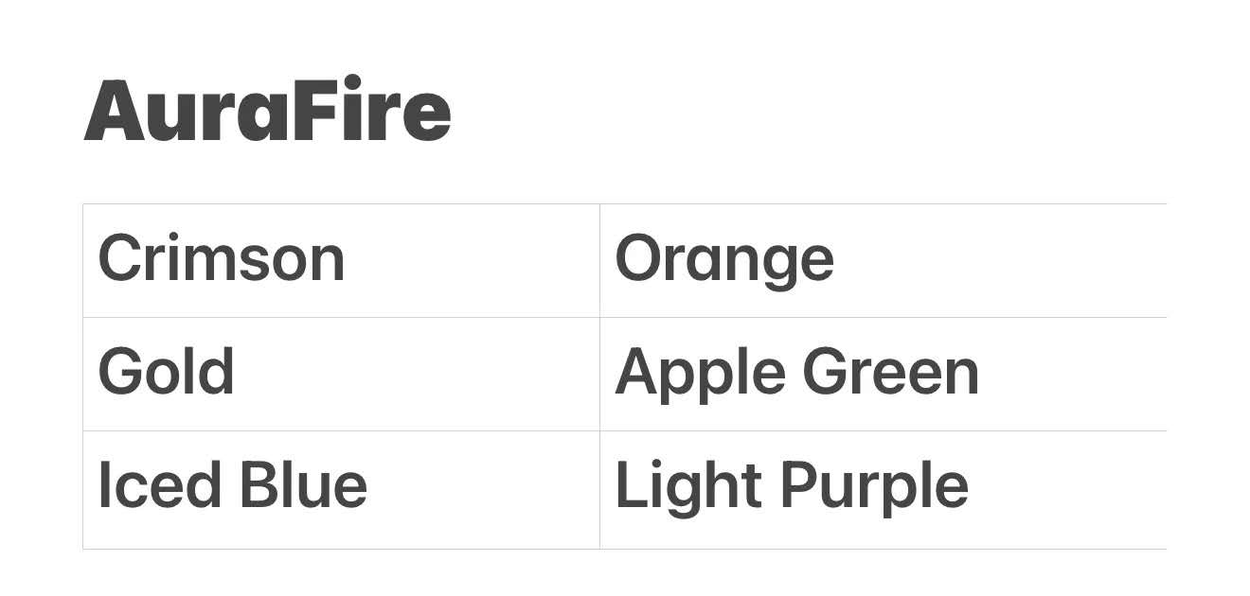Image resolution: width=1250 pixels, height=596 pixels.
Task: Click the table's top border above Crimson
Action: tap(341, 203)
